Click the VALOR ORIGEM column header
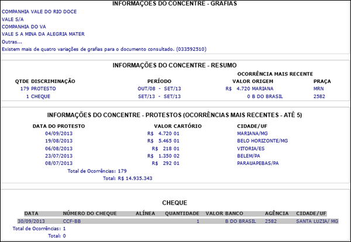 tap(253, 81)
